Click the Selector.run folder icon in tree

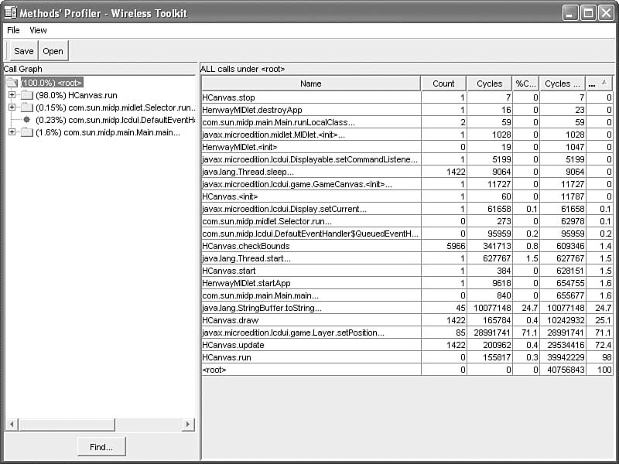click(x=26, y=107)
